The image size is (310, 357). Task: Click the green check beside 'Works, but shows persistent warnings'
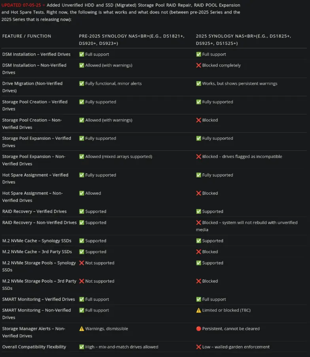click(198, 84)
